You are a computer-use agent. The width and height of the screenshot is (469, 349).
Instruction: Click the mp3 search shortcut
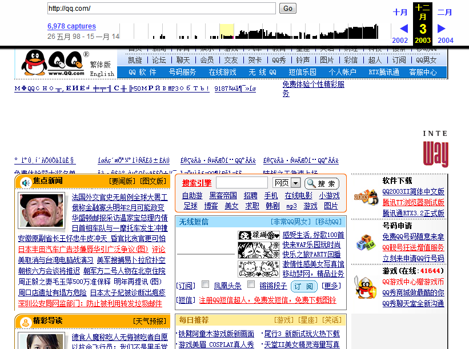291,206
